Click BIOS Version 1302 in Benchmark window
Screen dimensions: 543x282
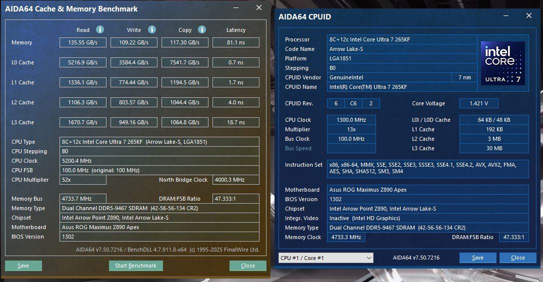(x=159, y=237)
